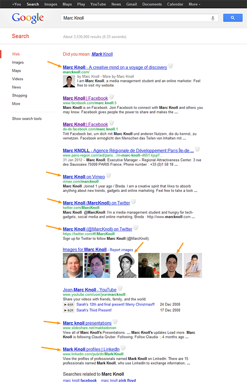Open the Marc knoll presentations Slideshare link
The image size is (247, 382).
click(x=87, y=323)
